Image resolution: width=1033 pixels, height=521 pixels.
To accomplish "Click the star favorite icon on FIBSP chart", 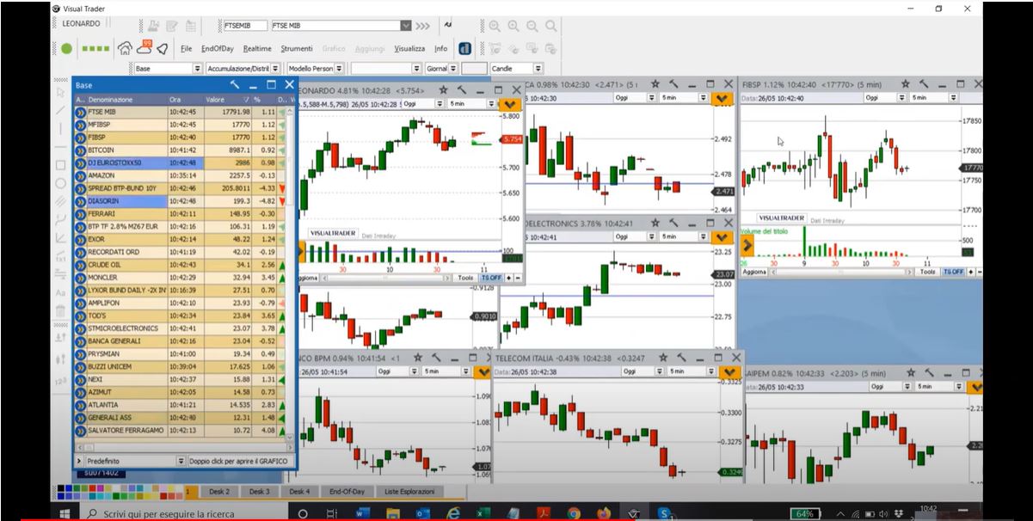I will pos(905,83).
